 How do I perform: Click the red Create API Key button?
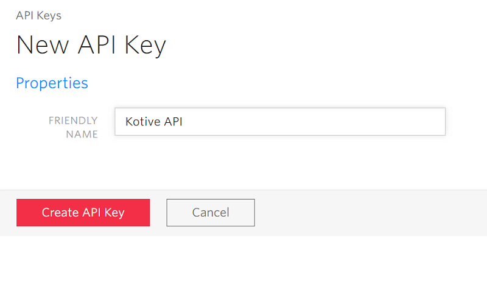click(83, 212)
